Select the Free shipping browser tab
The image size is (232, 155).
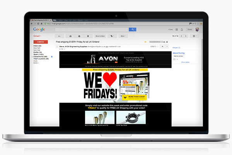pyautogui.click(x=41, y=20)
